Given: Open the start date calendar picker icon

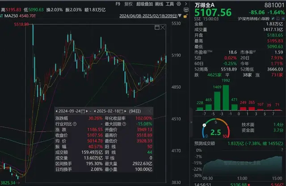Looking at the screenshot, I should click(83, 111).
